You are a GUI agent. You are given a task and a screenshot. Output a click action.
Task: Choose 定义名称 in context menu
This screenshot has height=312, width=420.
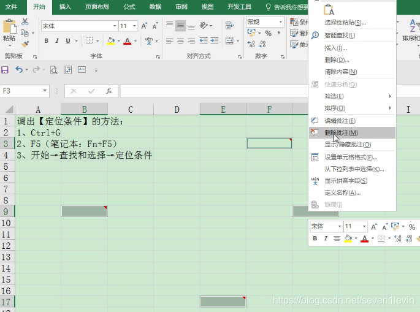(x=352, y=192)
